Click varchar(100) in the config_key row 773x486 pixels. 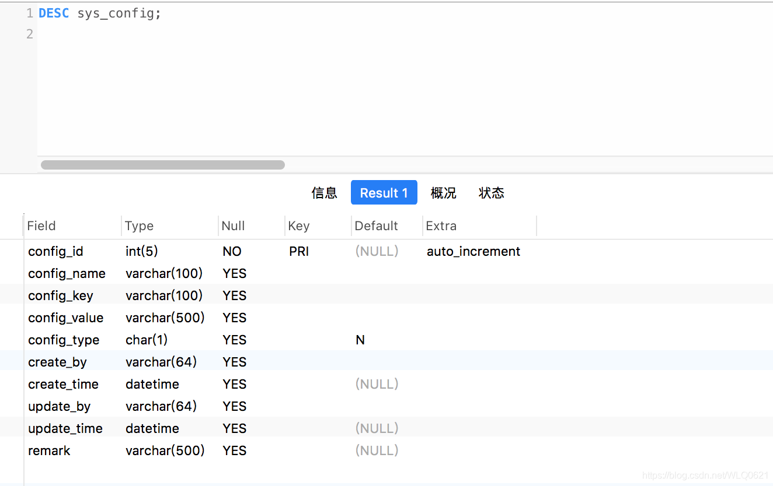pyautogui.click(x=164, y=295)
